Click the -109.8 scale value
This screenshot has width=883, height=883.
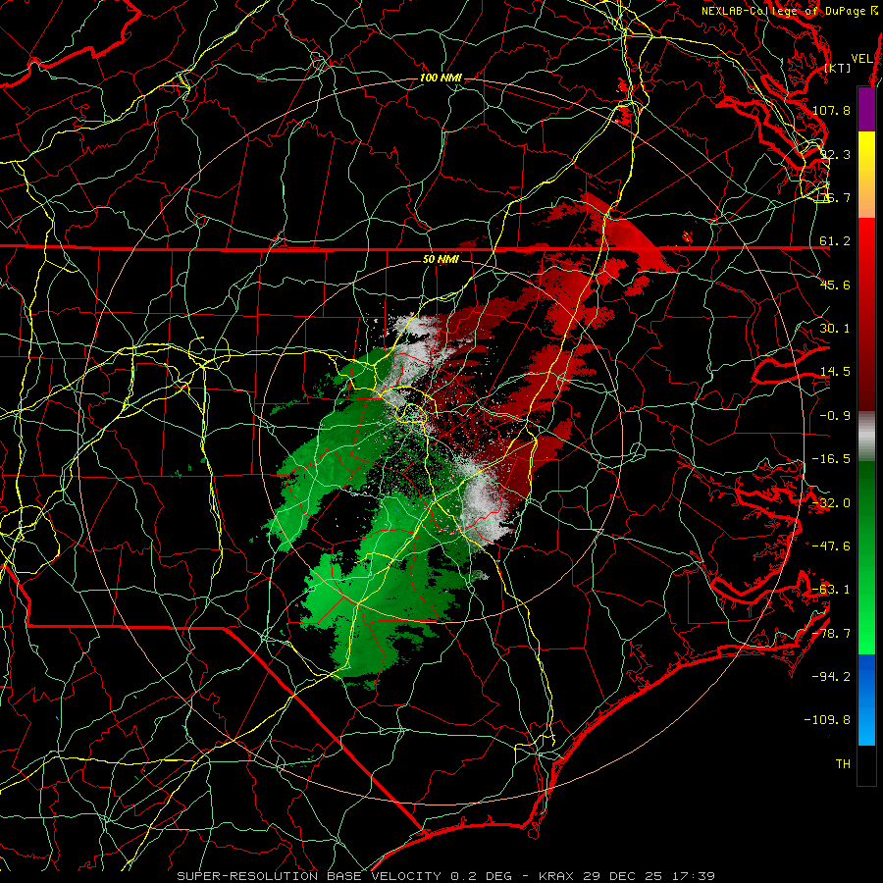click(827, 720)
